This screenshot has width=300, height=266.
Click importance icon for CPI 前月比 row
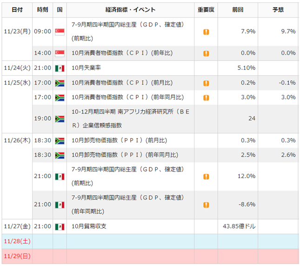pos(206,83)
